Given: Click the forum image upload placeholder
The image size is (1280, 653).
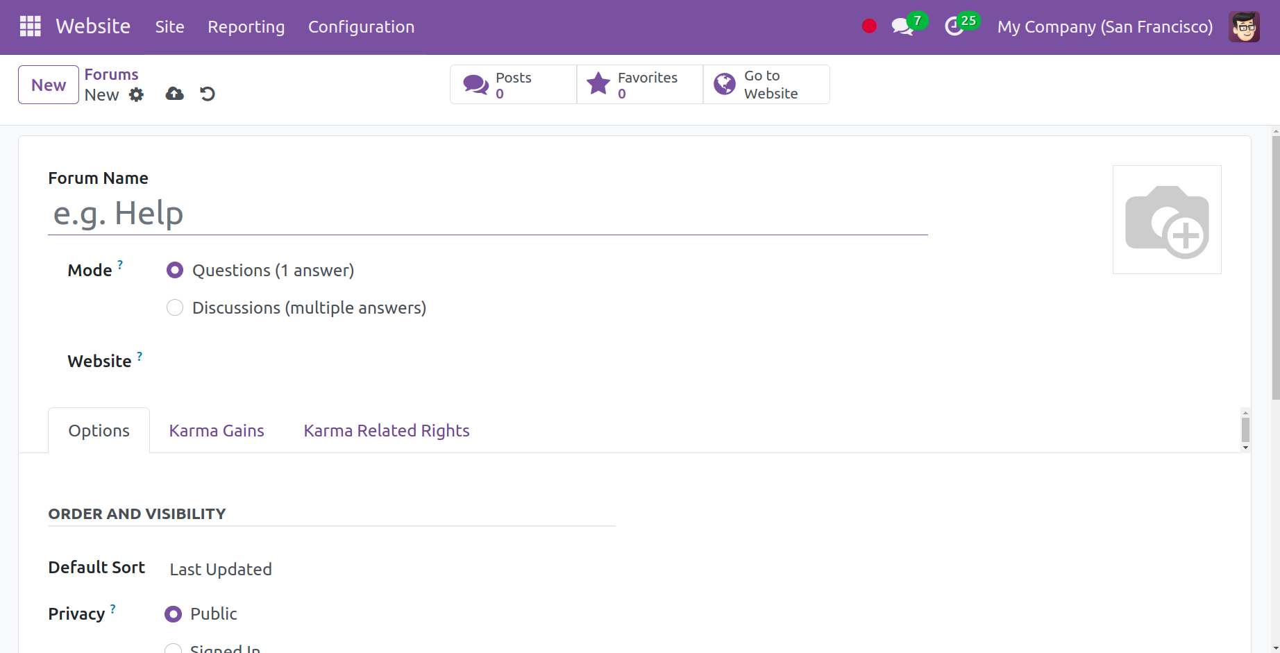Looking at the screenshot, I should pos(1167,220).
